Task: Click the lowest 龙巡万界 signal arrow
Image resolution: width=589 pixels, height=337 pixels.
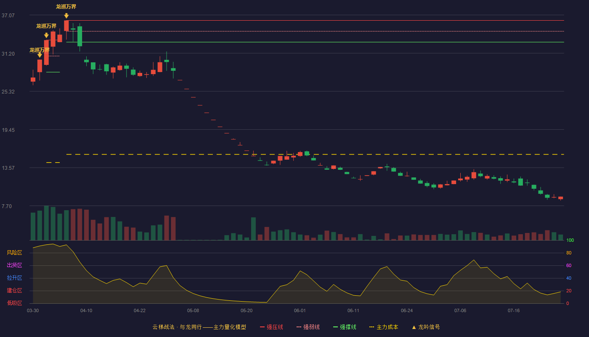Action: point(40,55)
